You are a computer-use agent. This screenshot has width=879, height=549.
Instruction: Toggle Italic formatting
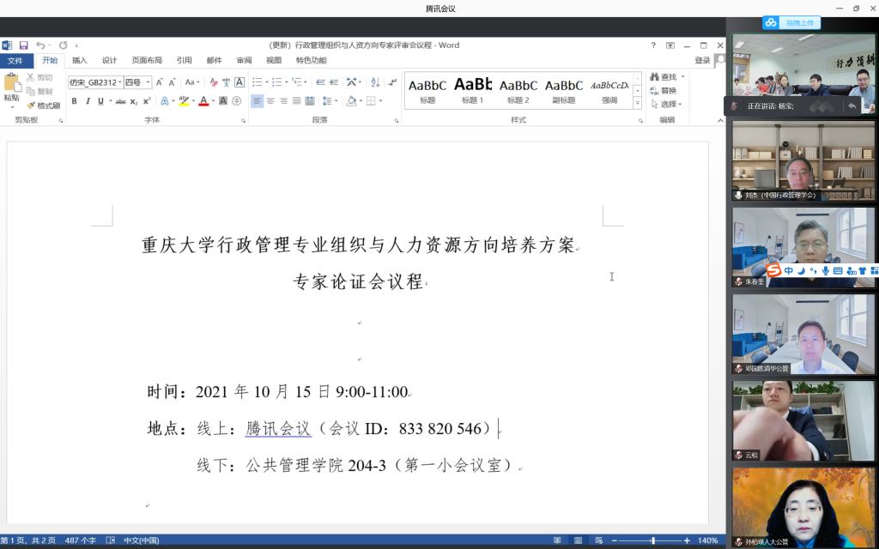pos(87,101)
